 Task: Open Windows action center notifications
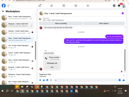[x=126, y=91]
